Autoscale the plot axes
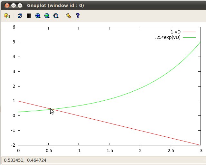 pos(56,15)
